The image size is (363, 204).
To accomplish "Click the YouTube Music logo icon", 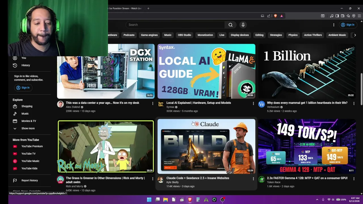I will pos(15,161).
